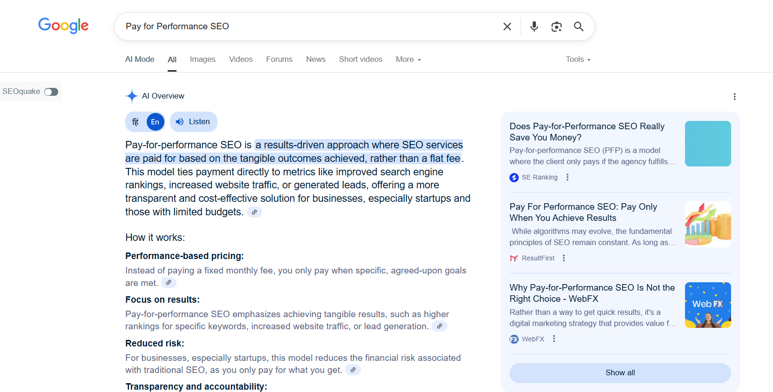Screen dimensions: 773x392
Task: Switch AI Overview language to Hindi
Action: (x=136, y=122)
